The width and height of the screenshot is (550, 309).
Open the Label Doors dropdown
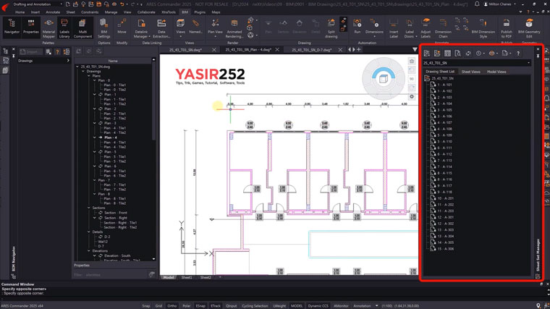tap(410, 36)
